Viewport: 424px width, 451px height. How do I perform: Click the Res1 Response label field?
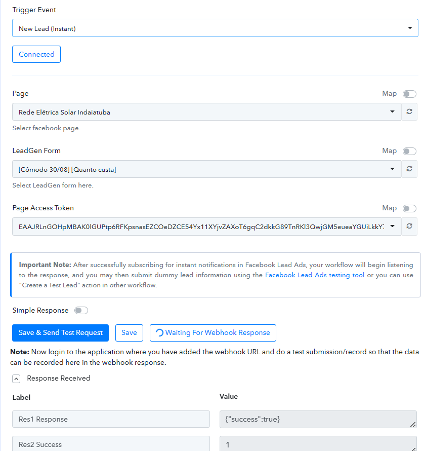click(x=111, y=419)
